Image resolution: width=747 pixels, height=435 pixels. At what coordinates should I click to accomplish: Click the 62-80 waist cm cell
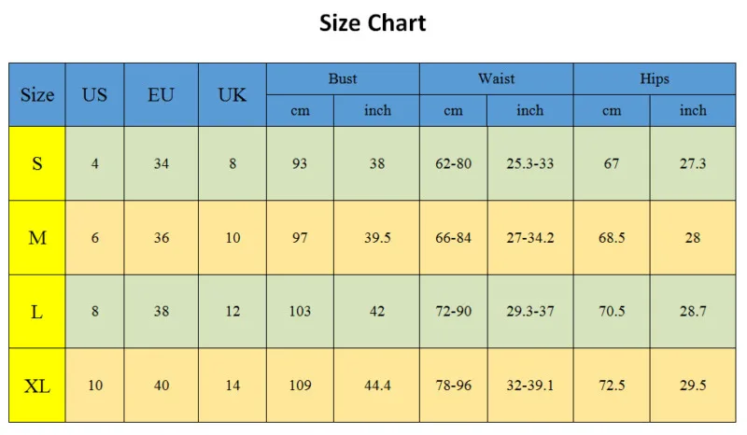[x=454, y=163]
